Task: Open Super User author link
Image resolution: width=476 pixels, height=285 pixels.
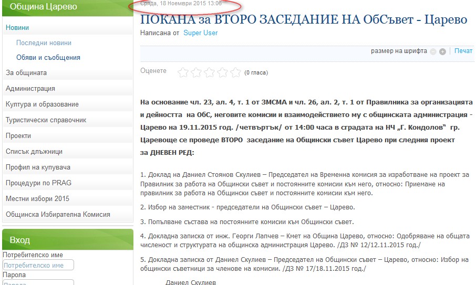Action: tap(200, 33)
